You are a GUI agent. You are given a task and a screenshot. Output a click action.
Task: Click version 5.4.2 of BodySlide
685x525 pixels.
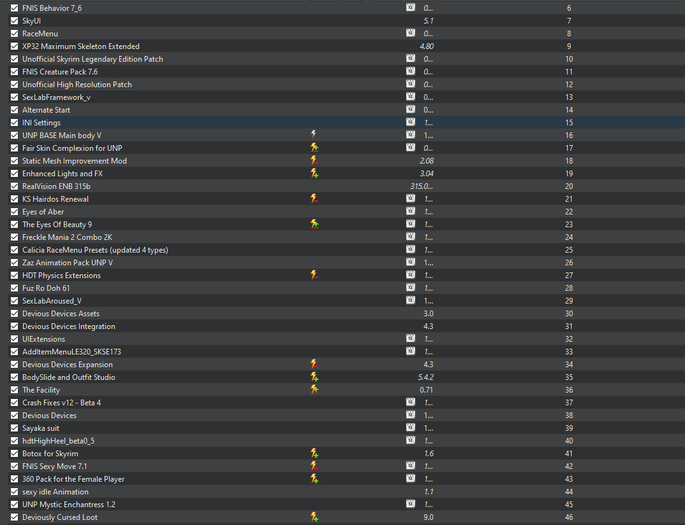pyautogui.click(x=426, y=377)
